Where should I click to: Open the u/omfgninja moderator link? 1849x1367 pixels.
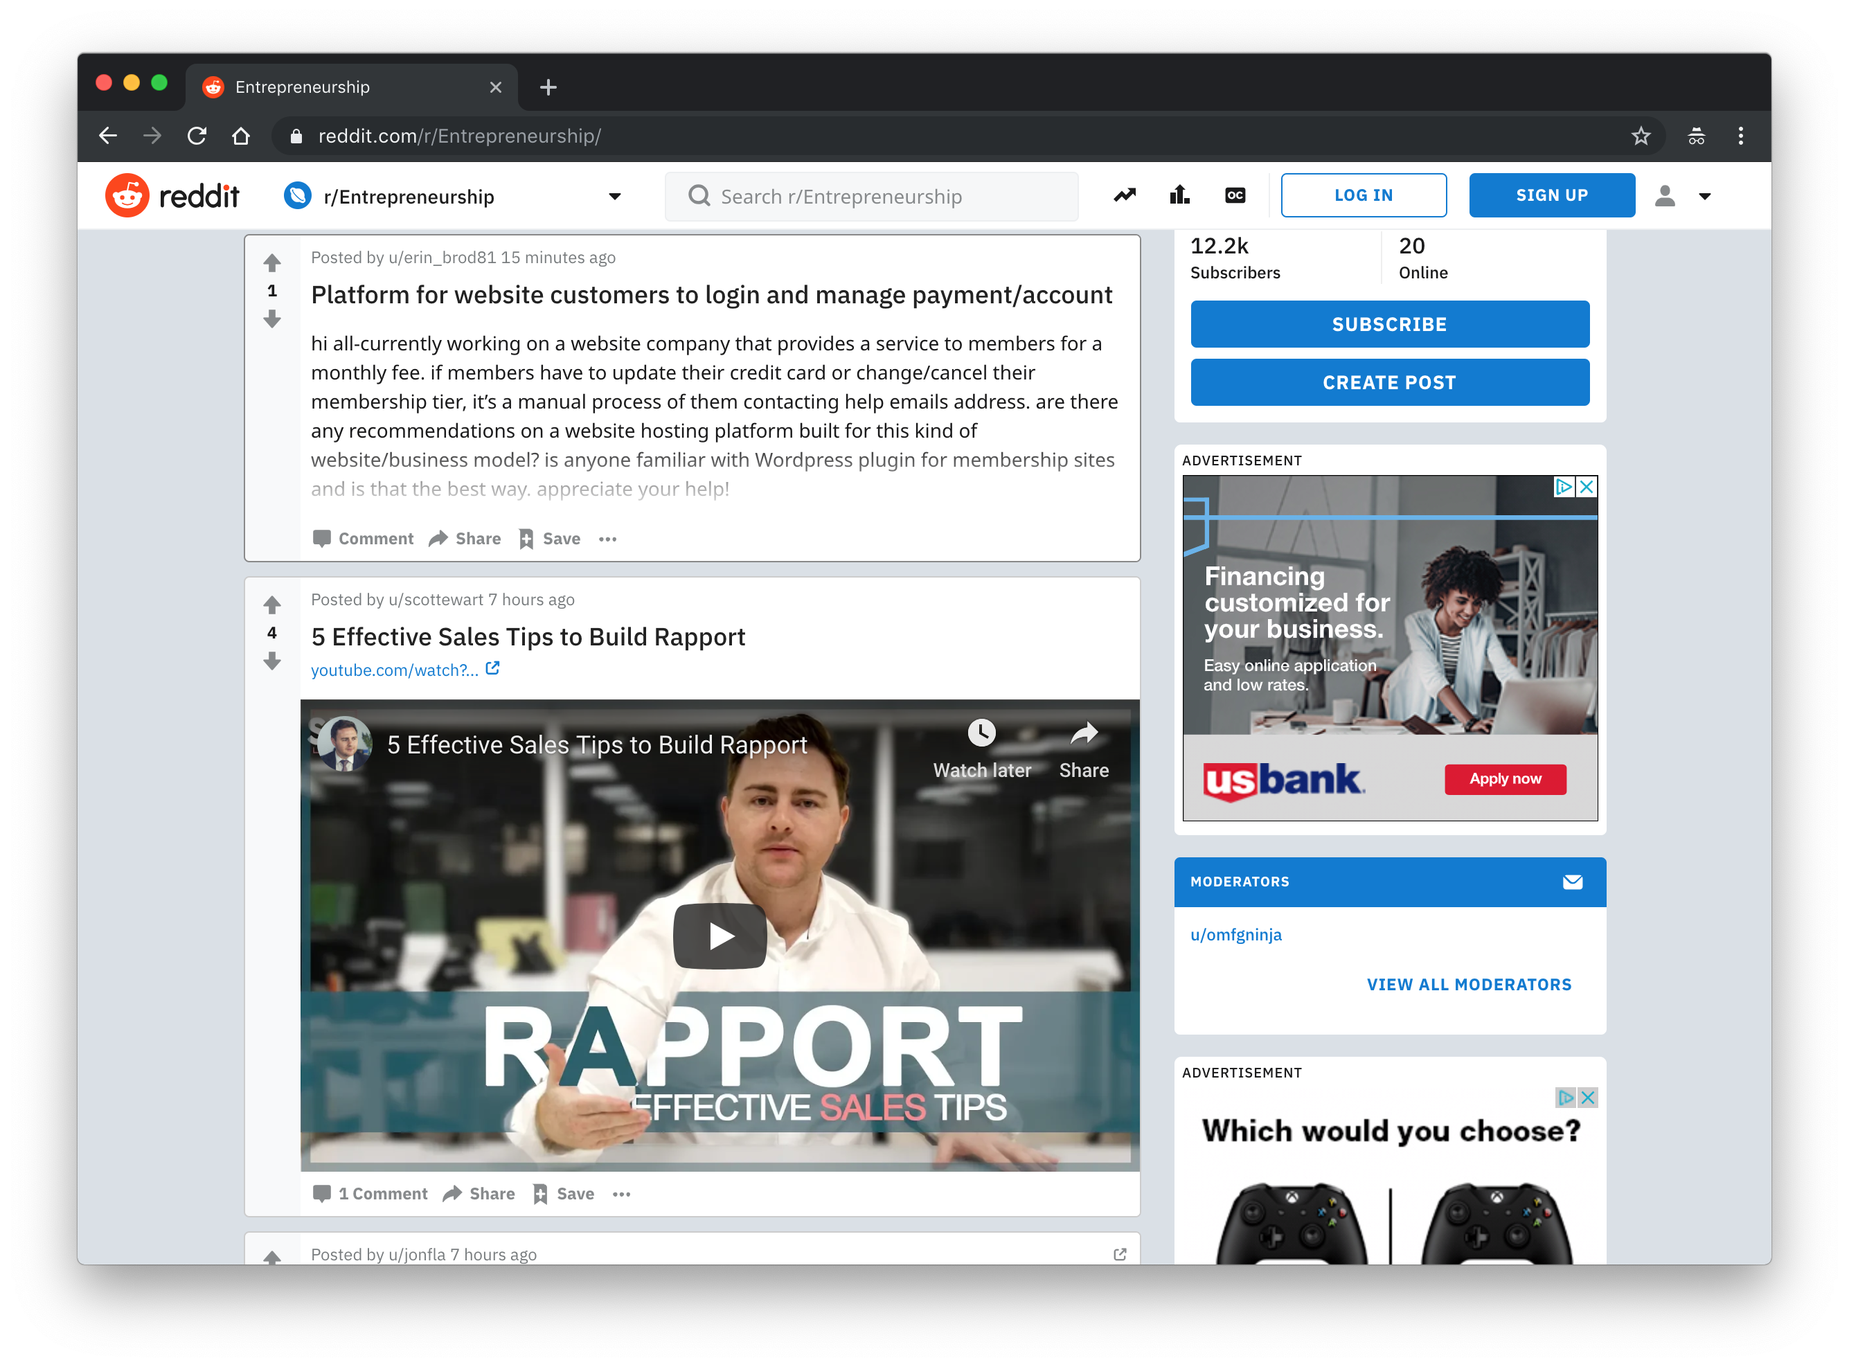pyautogui.click(x=1235, y=935)
